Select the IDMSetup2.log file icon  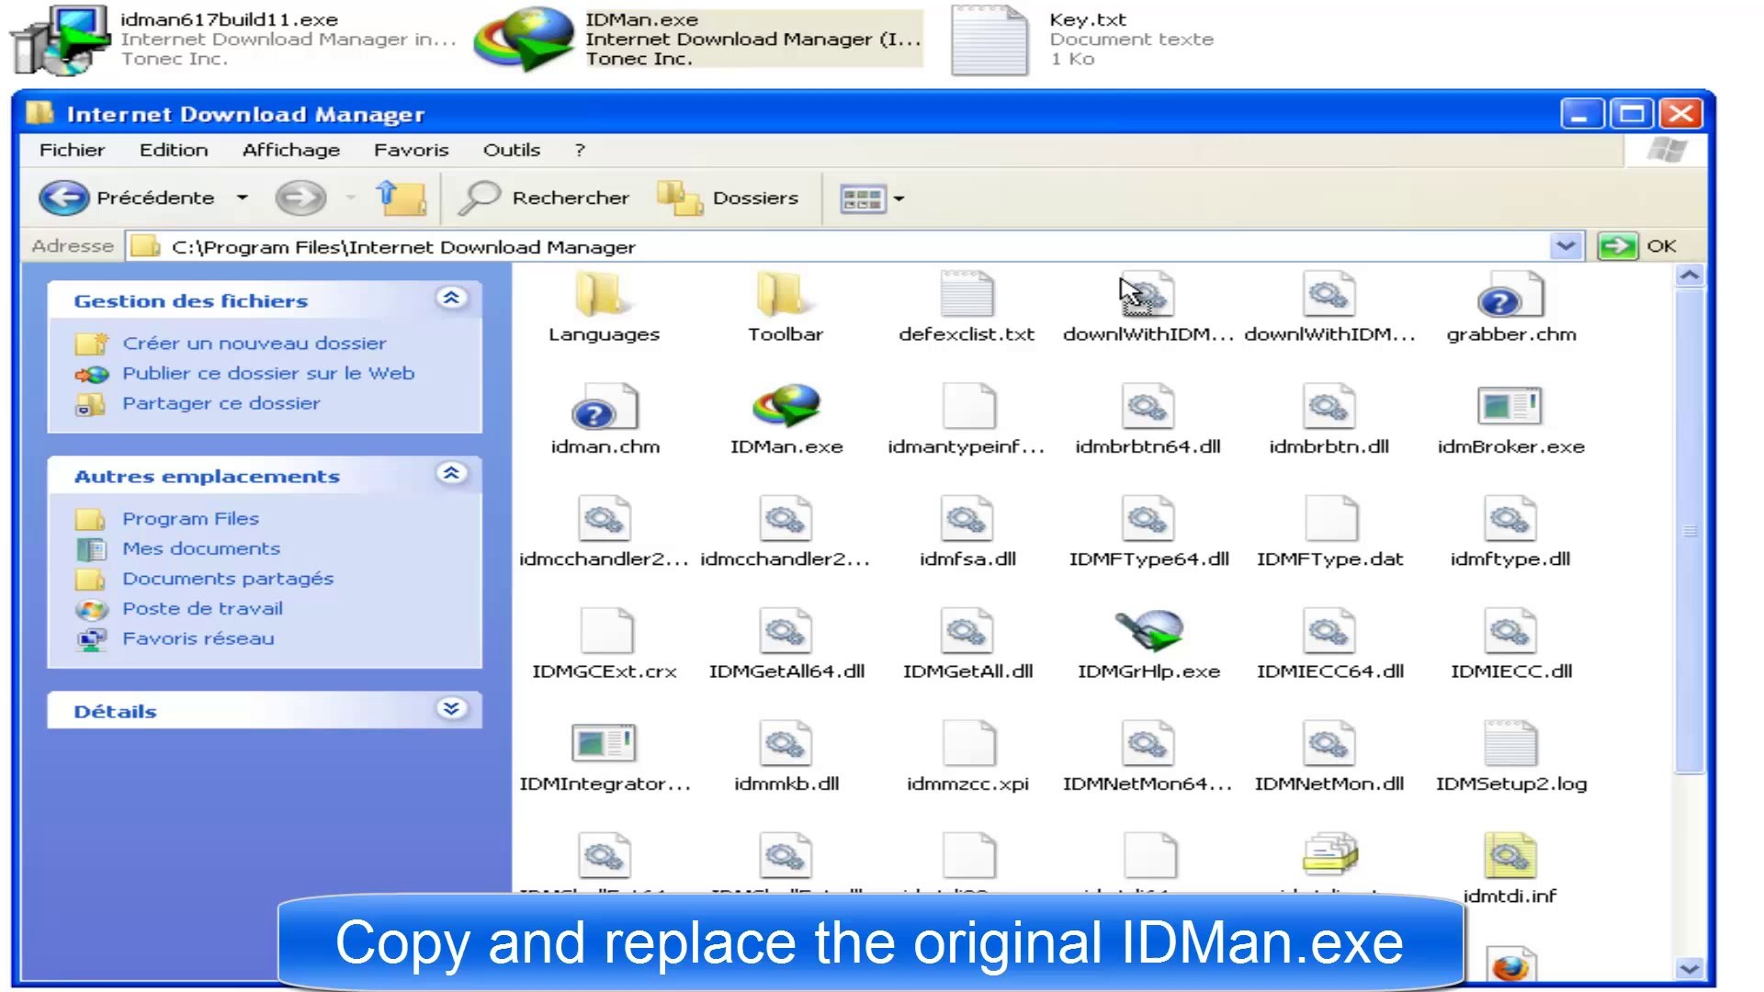(1510, 744)
